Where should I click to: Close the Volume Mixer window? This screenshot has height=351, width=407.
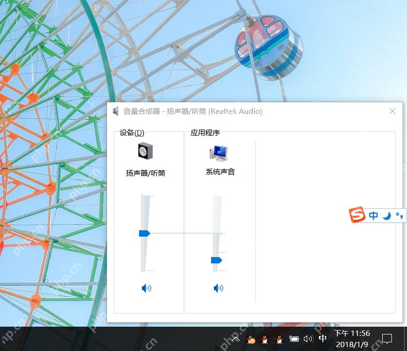[x=392, y=111]
